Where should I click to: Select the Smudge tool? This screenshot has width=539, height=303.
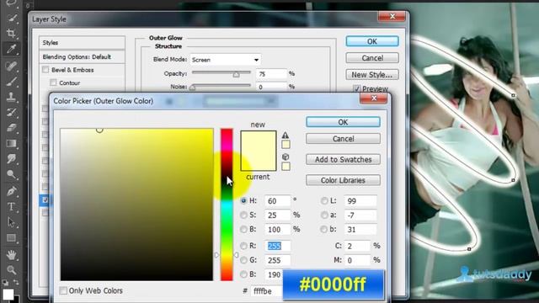tap(11, 159)
